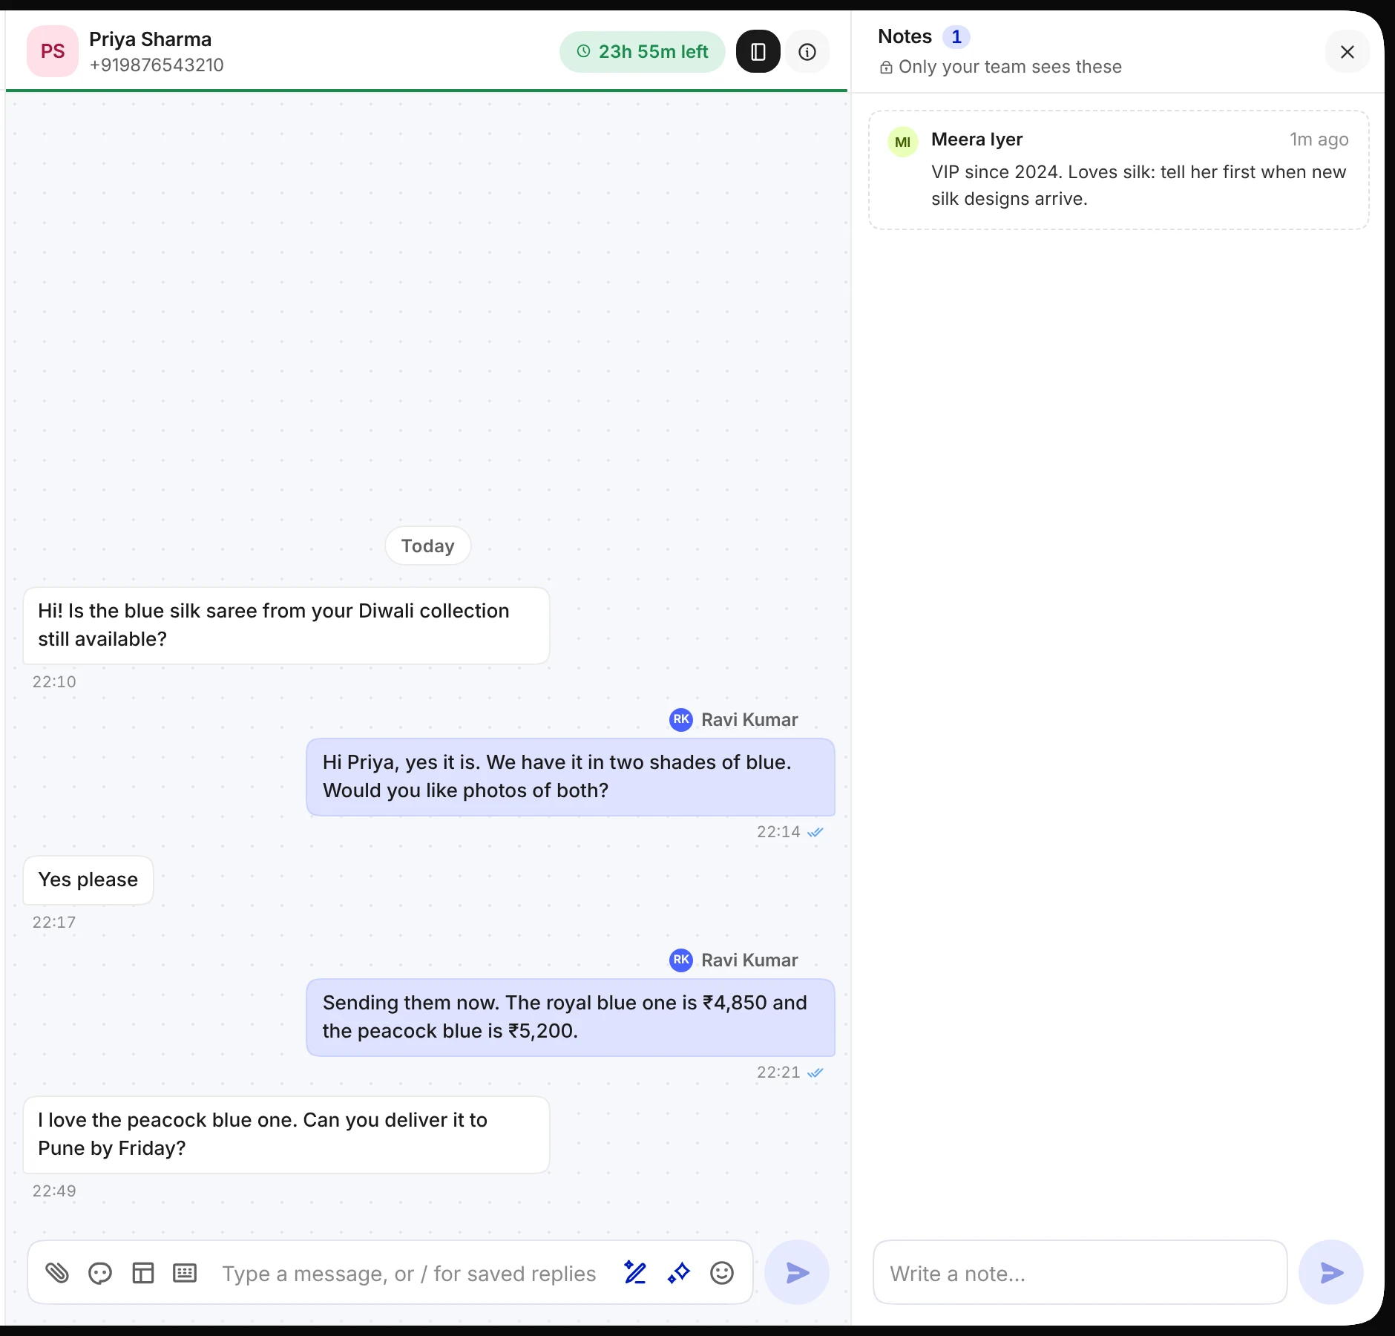Screen dimensions: 1395x1336
Task: Click the AI sparkle suggest icon
Action: (x=678, y=1273)
